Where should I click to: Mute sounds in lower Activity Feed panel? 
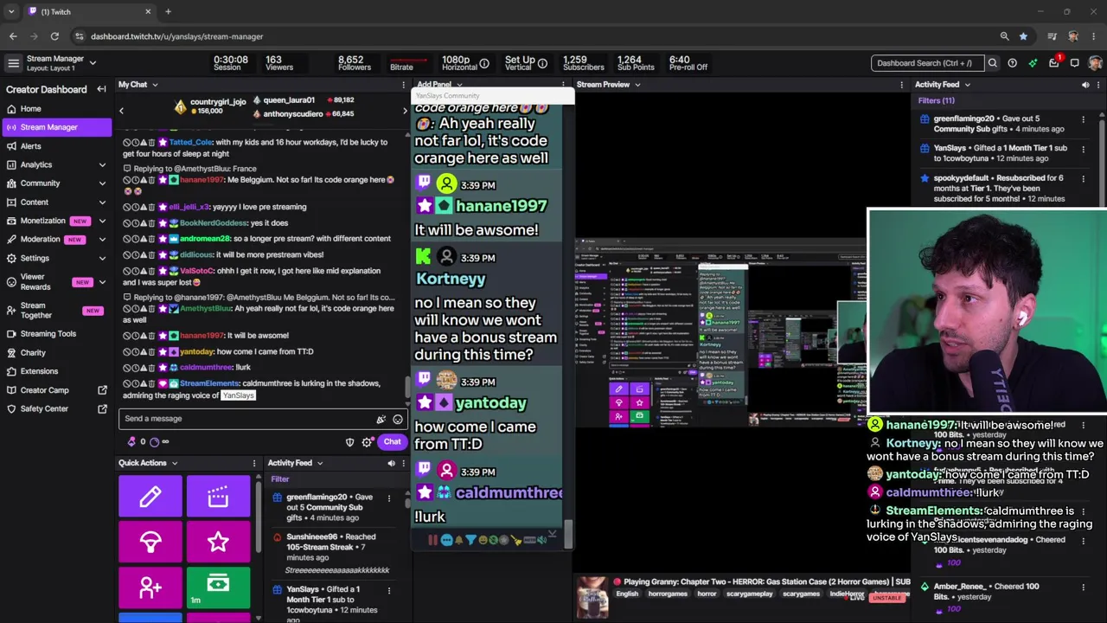pyautogui.click(x=391, y=463)
